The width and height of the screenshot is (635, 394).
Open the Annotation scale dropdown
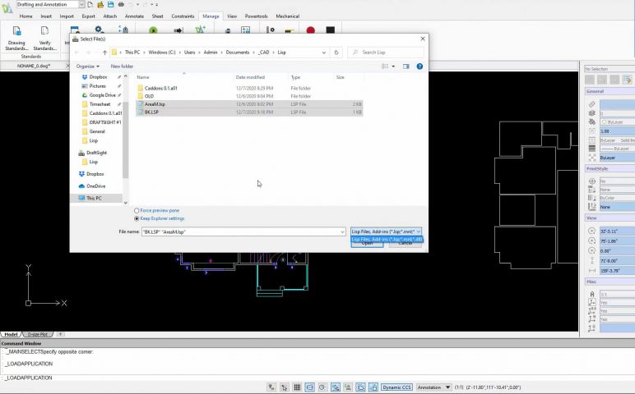click(433, 387)
